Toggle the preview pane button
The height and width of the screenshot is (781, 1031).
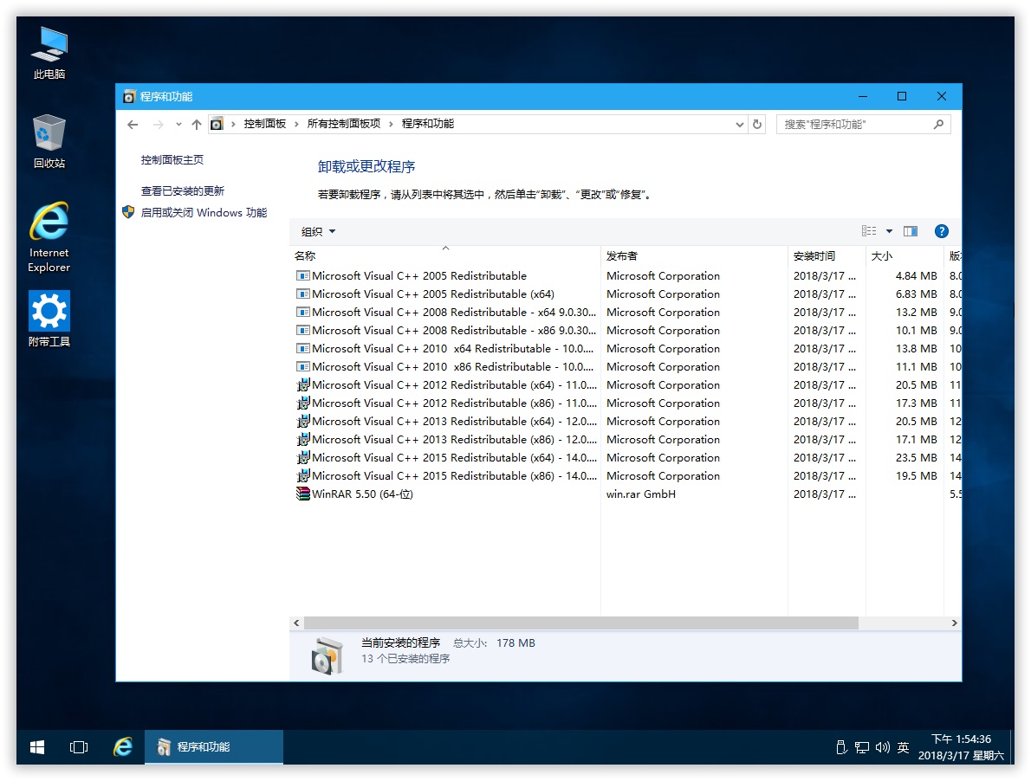point(911,231)
